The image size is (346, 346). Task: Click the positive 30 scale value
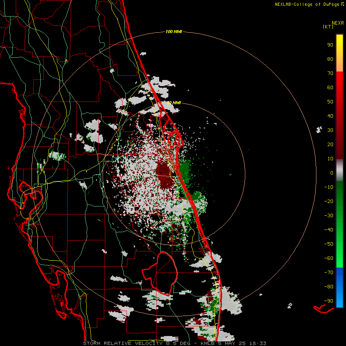point(330,130)
